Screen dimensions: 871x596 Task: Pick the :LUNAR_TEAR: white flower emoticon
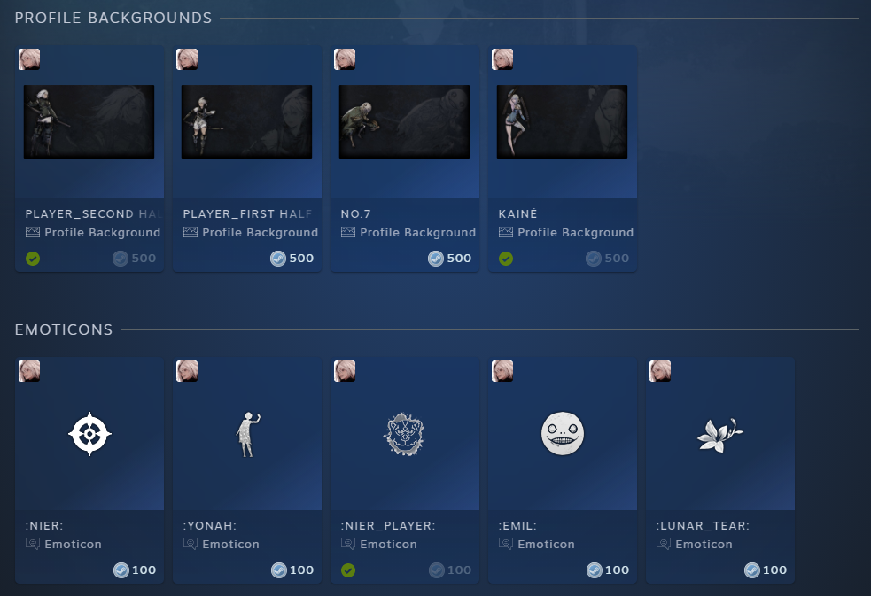(x=719, y=435)
